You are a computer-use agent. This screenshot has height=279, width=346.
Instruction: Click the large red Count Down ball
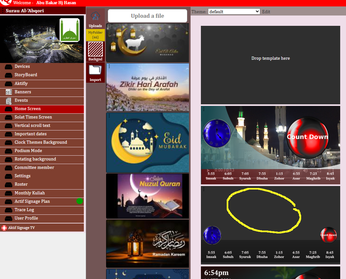click(307, 137)
